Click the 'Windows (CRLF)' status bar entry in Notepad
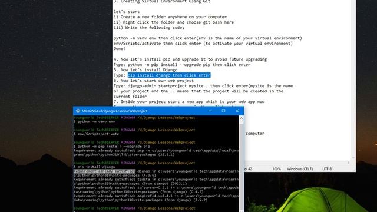Viewport: 377px width, 212px height. (300, 169)
